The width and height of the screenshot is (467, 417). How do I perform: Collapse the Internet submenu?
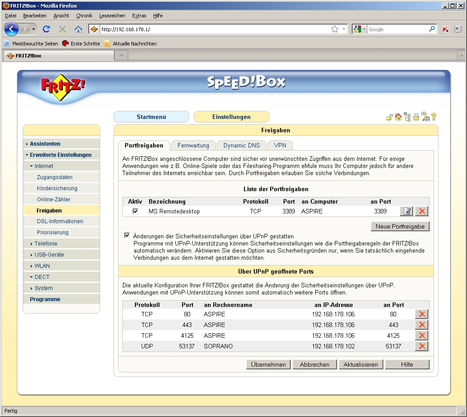point(44,166)
